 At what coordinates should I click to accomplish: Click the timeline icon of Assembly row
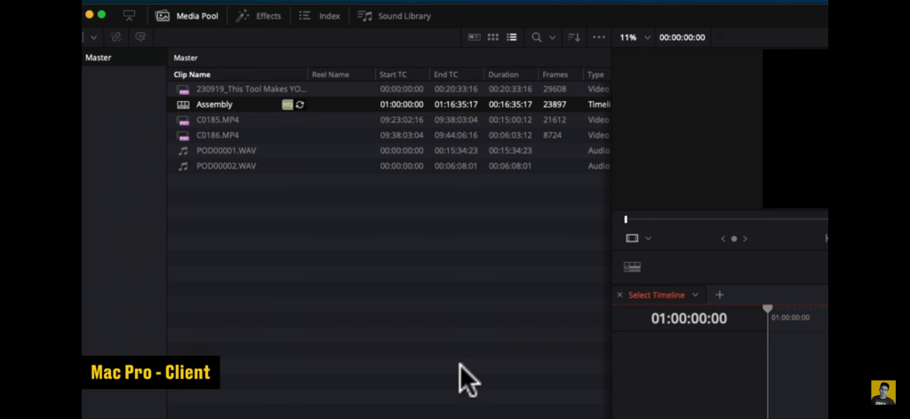pos(183,105)
